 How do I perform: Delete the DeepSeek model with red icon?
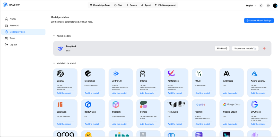264,48
